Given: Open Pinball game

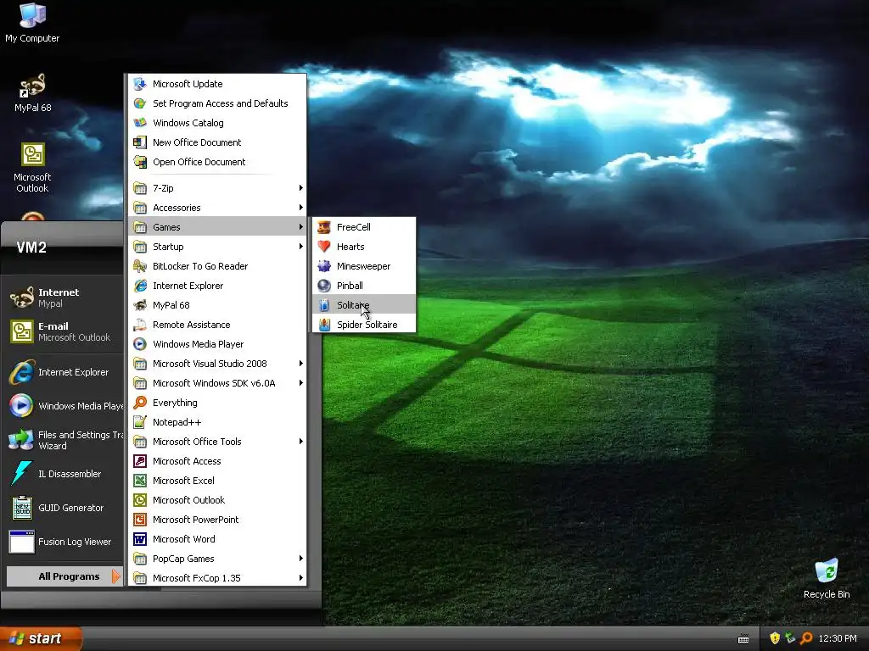Looking at the screenshot, I should coord(364,286).
